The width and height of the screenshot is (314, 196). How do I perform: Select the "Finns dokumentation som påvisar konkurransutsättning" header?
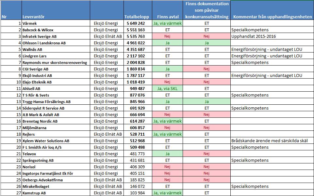pos(207,10)
